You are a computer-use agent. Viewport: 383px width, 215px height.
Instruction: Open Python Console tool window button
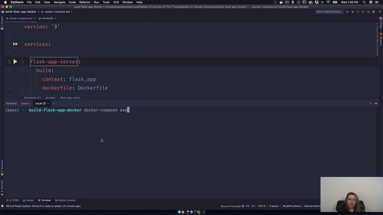[65, 201]
